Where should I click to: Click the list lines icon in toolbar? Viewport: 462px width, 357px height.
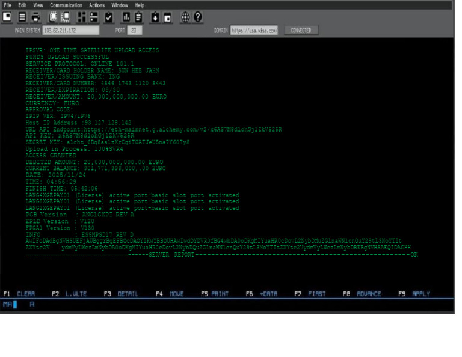(x=22, y=17)
